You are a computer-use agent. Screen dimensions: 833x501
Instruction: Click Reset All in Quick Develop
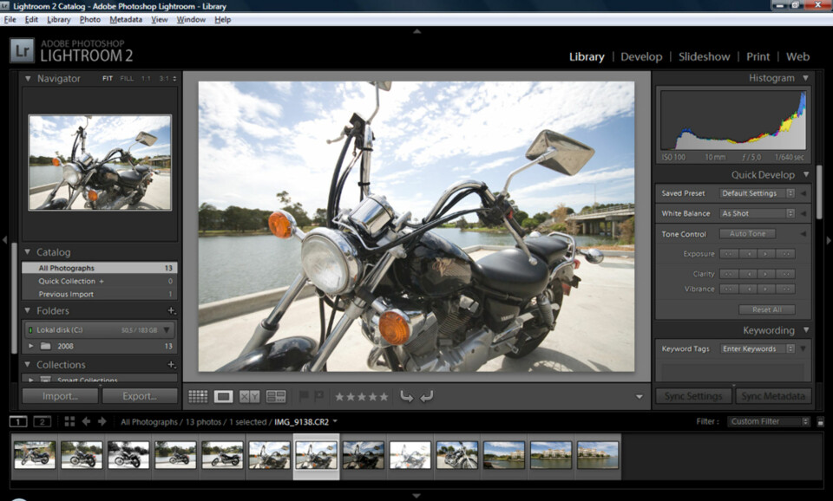coord(766,309)
